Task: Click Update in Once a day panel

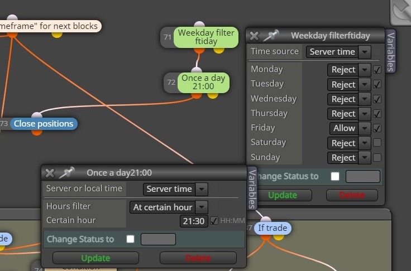Action: pyautogui.click(x=95, y=258)
